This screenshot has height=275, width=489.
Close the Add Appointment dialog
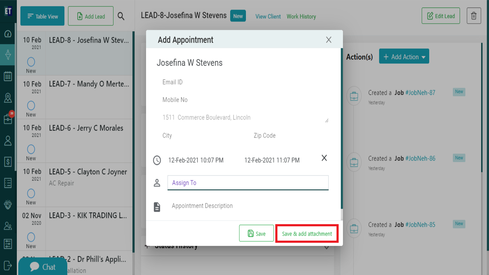pos(329,40)
